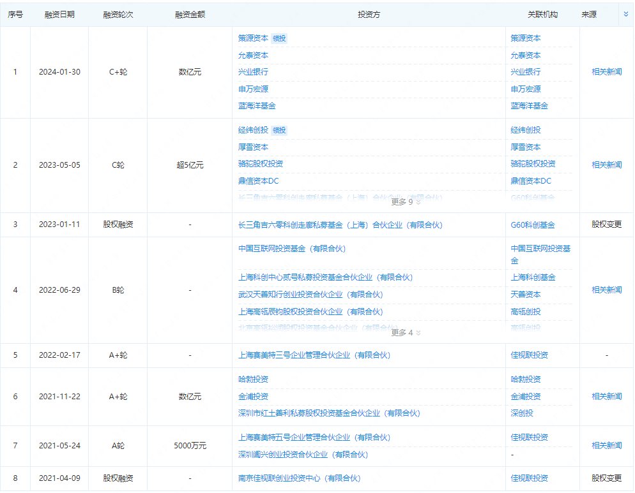This screenshot has width=635, height=493.
Task: Open 相关新闻 for the 2021-11-22 A+轮 round
Action: 607,396
